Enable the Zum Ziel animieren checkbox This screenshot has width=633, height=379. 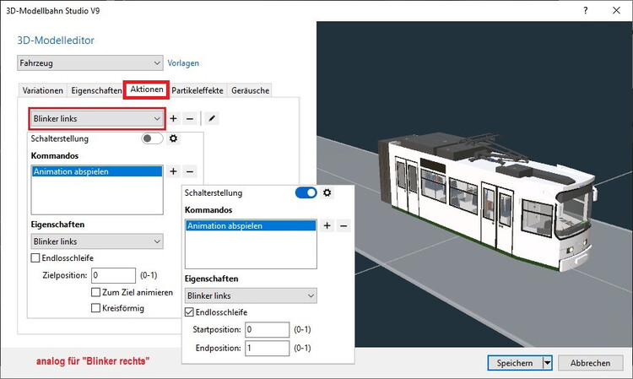tap(96, 292)
